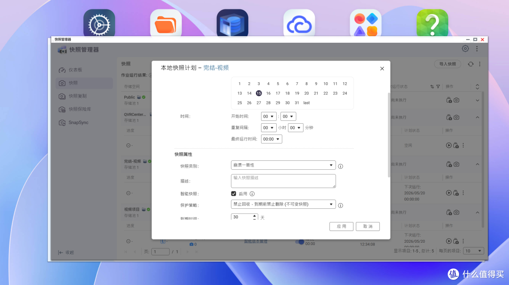The height and width of the screenshot is (285, 509).
Task: Toggle the blue schedule switch in bottom row
Action: [x=299, y=242]
